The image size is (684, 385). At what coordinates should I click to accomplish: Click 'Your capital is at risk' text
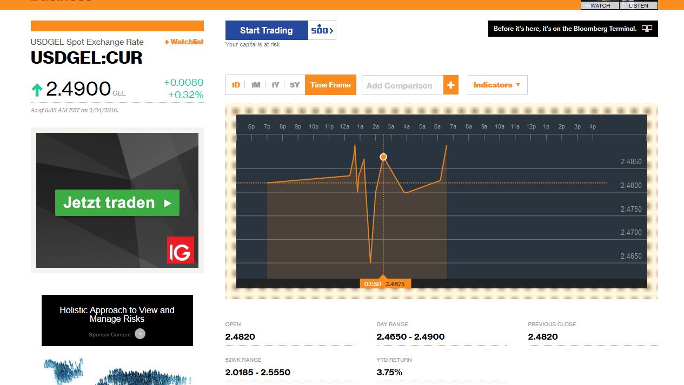[x=253, y=44]
